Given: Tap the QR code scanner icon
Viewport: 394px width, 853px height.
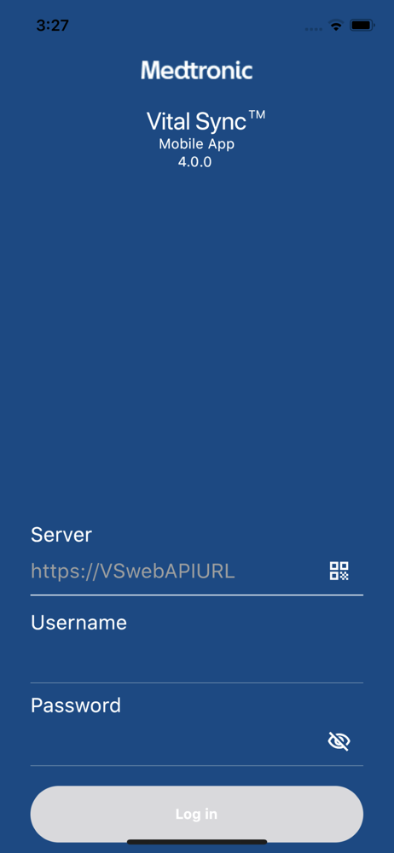Looking at the screenshot, I should pyautogui.click(x=339, y=571).
